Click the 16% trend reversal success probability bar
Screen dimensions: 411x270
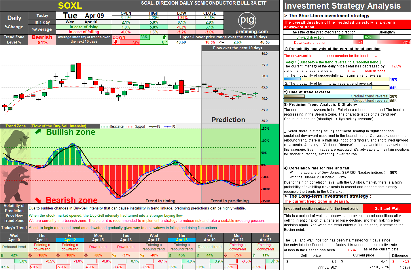pyautogui.click(x=336, y=79)
